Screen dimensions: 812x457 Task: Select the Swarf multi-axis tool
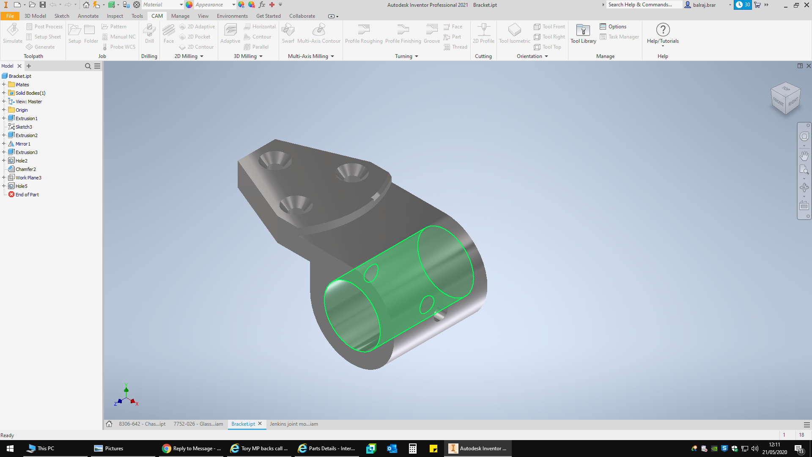(288, 33)
